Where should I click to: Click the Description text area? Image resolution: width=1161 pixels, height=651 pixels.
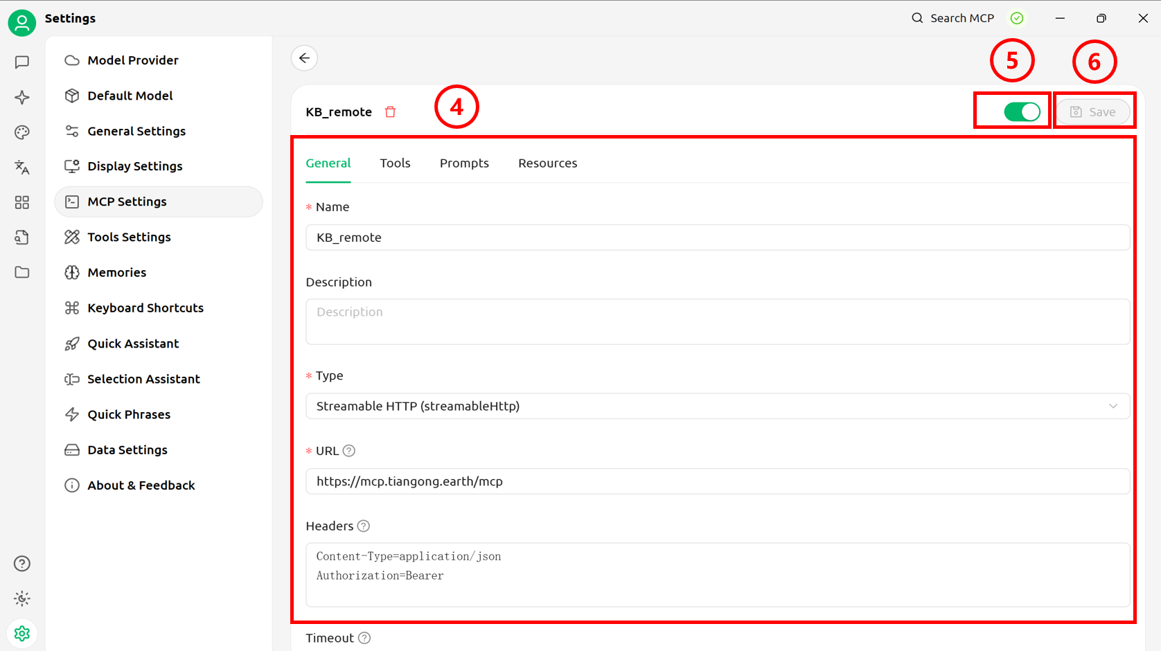[717, 321]
